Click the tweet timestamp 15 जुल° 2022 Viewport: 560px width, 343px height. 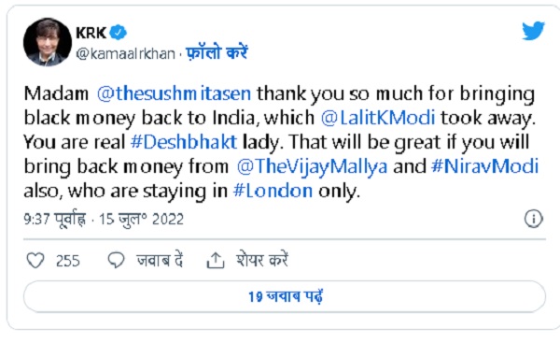pos(141,219)
